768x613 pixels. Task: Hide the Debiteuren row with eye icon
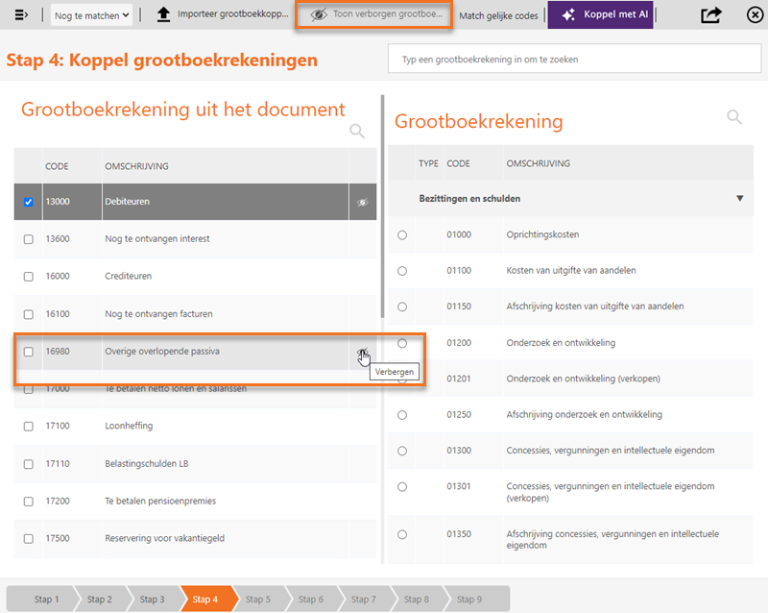pos(363,202)
